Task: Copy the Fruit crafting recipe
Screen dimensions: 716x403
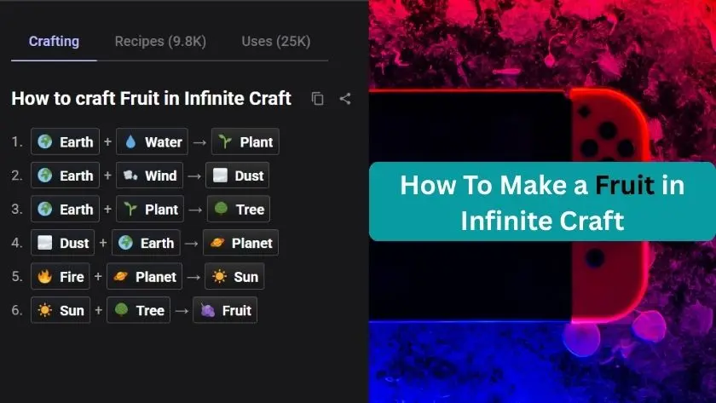Action: click(317, 99)
